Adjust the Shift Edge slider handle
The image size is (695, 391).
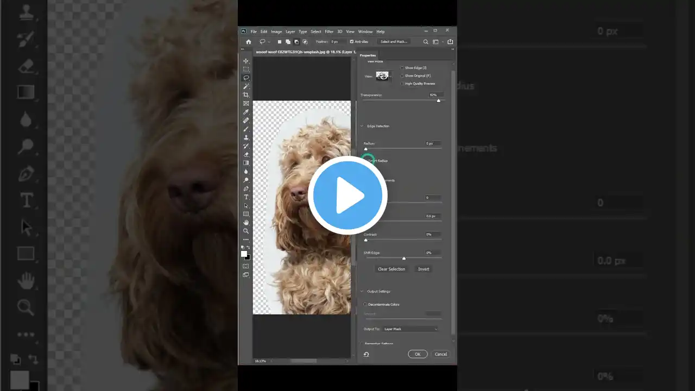[403, 258]
